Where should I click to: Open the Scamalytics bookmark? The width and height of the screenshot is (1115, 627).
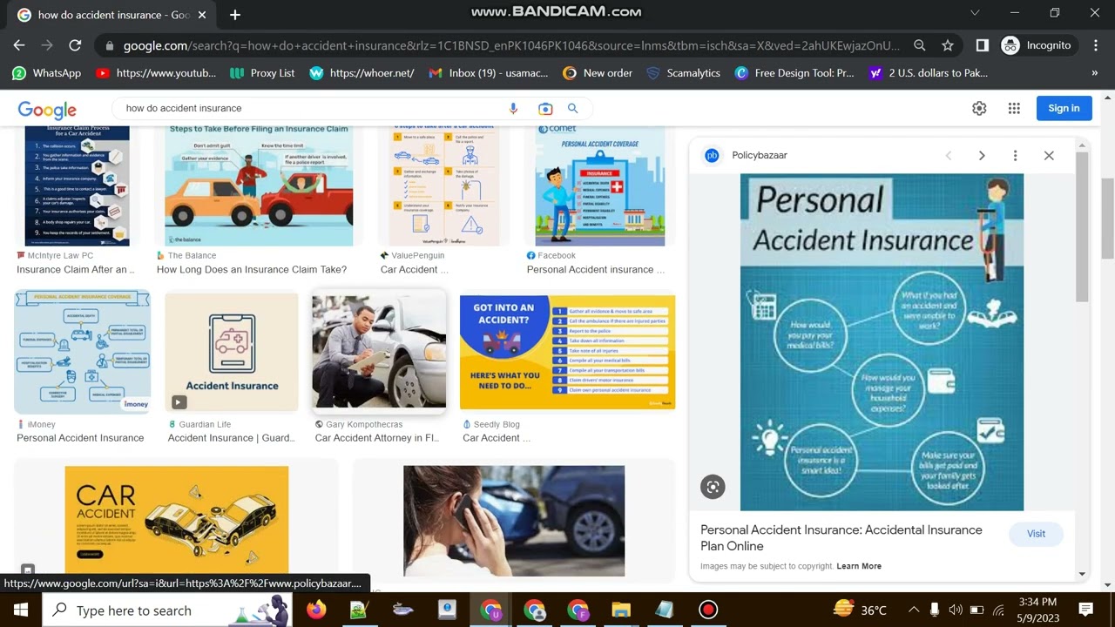click(683, 73)
